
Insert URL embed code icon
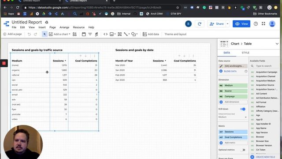tap(105, 34)
